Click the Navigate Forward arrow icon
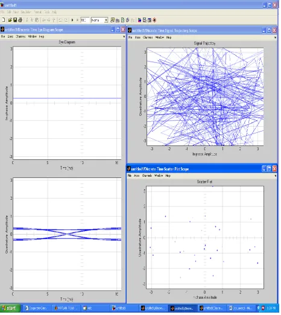The width and height of the screenshot is (281, 315). 49,20
